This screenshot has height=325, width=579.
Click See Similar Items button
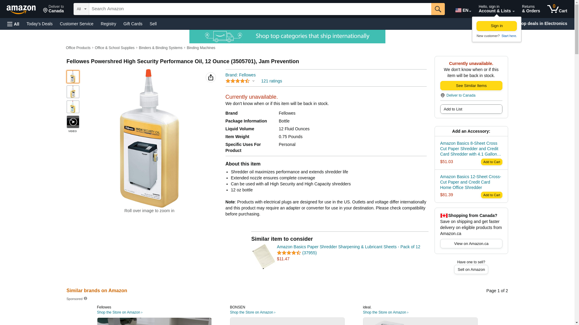(471, 86)
